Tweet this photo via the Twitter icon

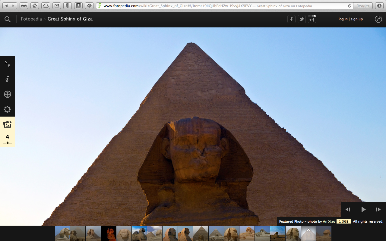click(301, 19)
